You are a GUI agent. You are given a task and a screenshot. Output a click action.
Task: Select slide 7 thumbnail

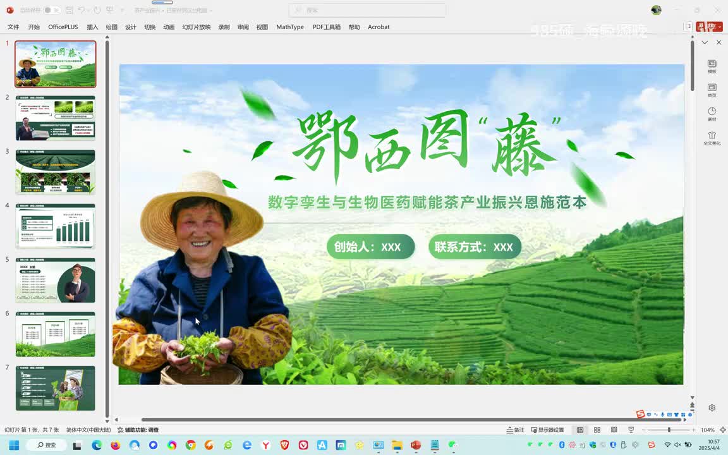55,388
